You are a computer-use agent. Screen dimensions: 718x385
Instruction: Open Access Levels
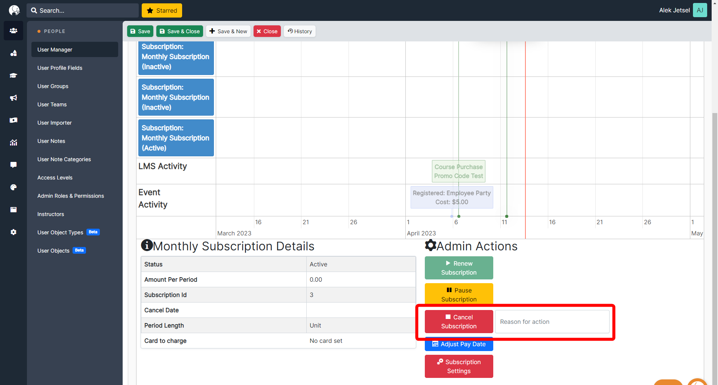pos(75,178)
